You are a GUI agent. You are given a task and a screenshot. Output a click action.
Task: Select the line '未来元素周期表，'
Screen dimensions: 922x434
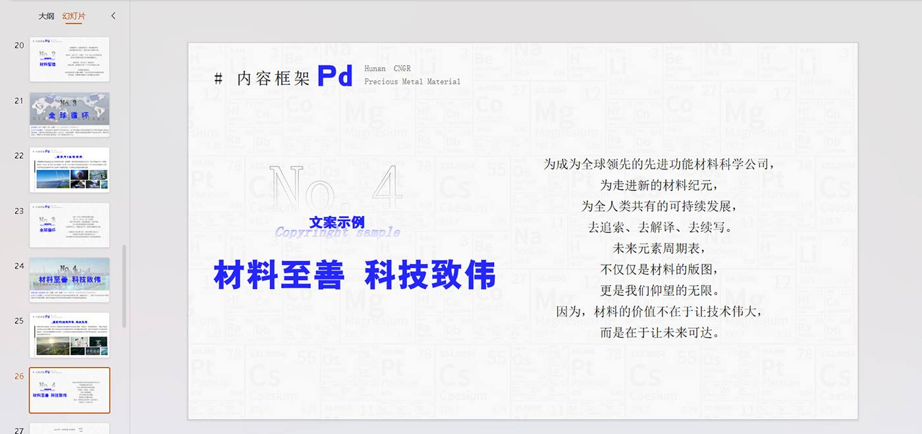click(x=659, y=249)
